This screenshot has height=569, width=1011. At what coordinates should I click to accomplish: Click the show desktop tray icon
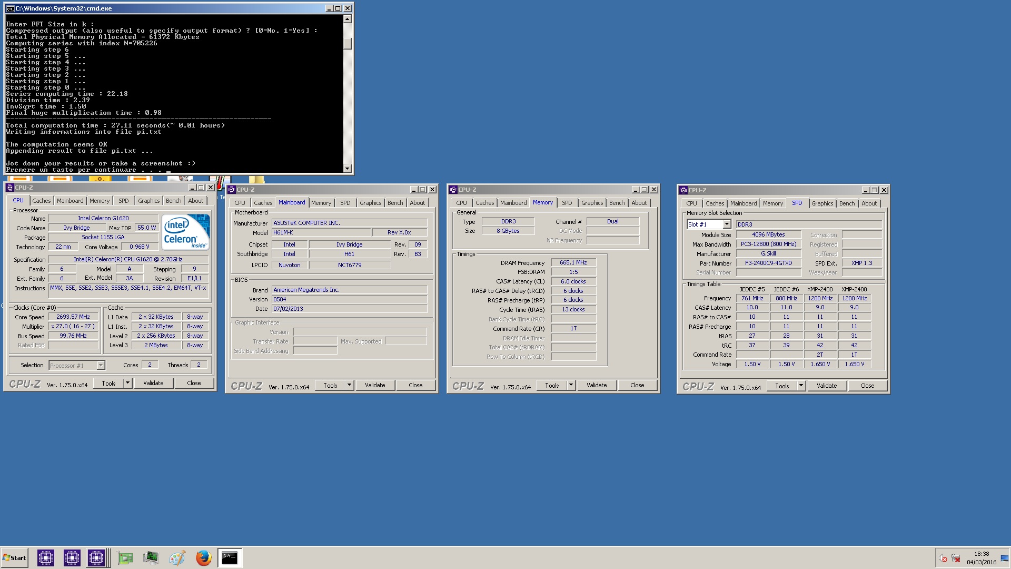click(x=1005, y=558)
